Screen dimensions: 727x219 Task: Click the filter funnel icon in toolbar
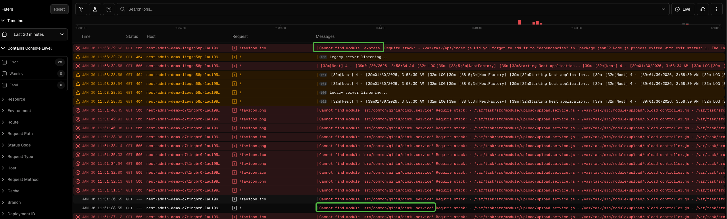[81, 9]
